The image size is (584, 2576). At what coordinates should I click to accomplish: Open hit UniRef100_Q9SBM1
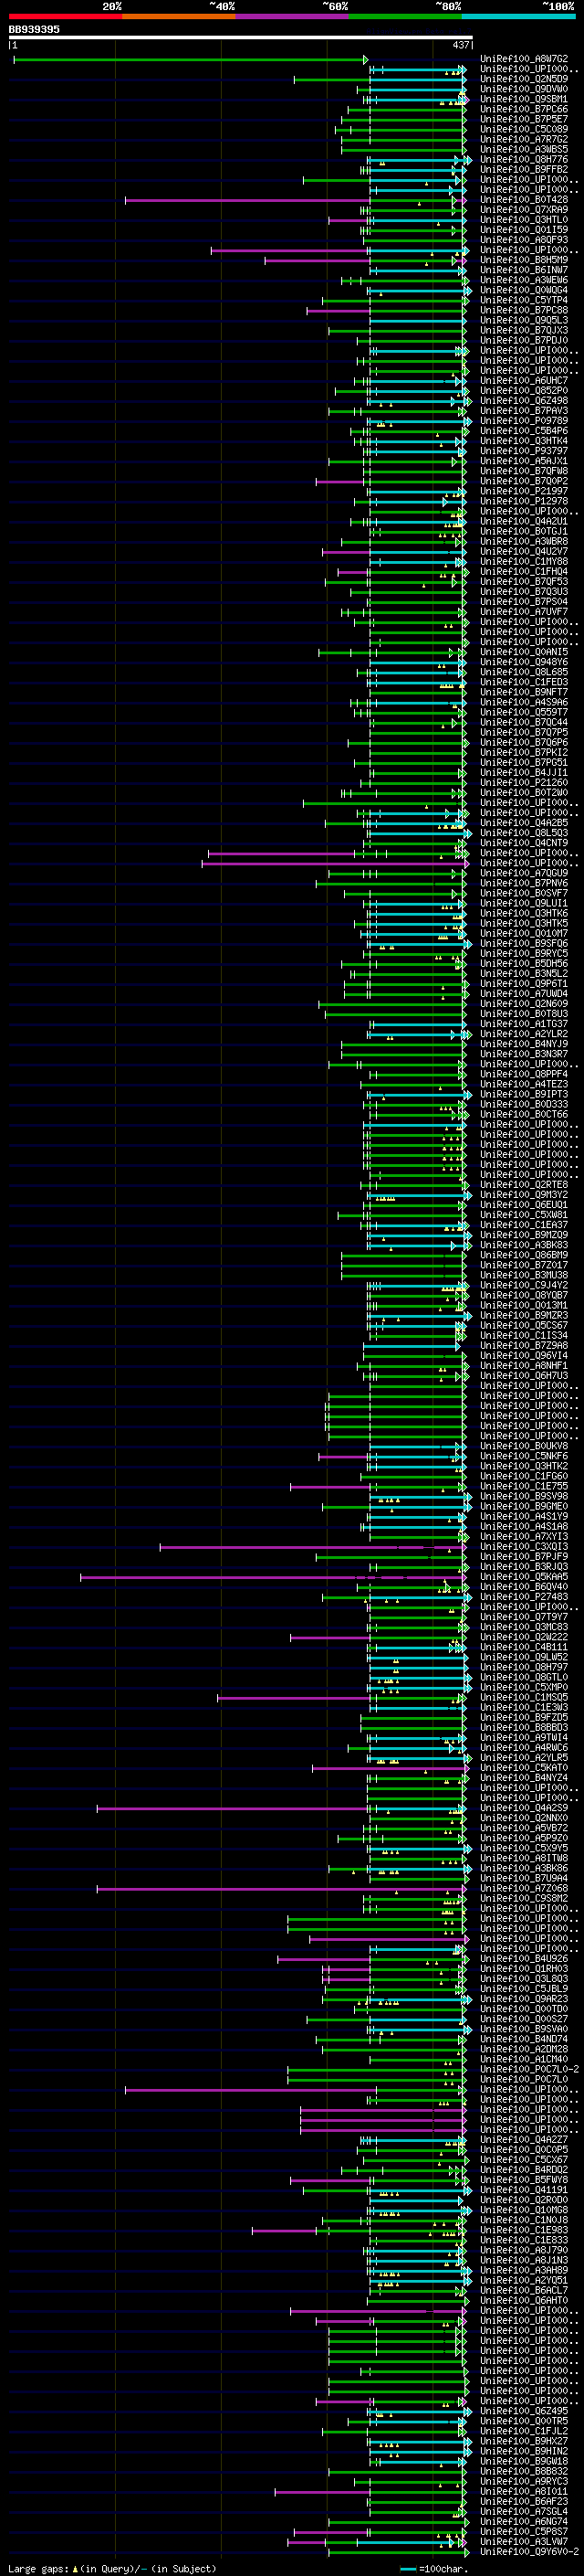point(524,99)
